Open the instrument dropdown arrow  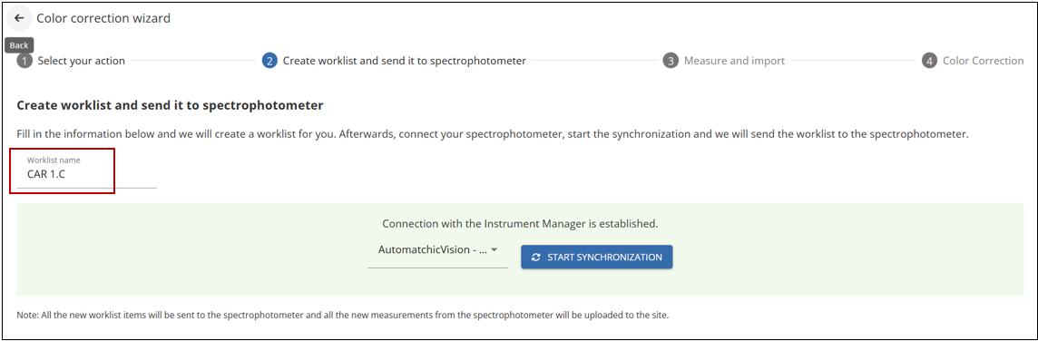click(494, 250)
